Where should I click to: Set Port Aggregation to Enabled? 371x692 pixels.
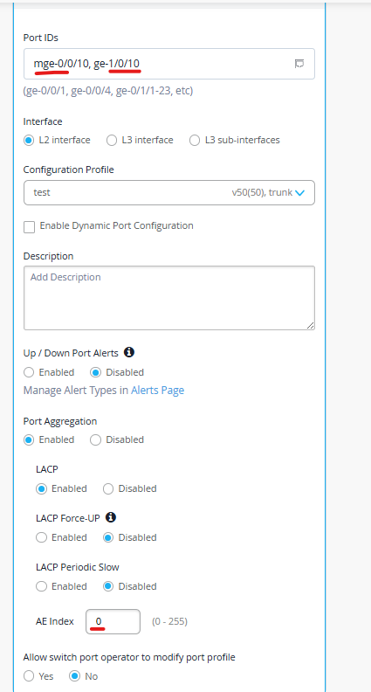pyautogui.click(x=29, y=440)
